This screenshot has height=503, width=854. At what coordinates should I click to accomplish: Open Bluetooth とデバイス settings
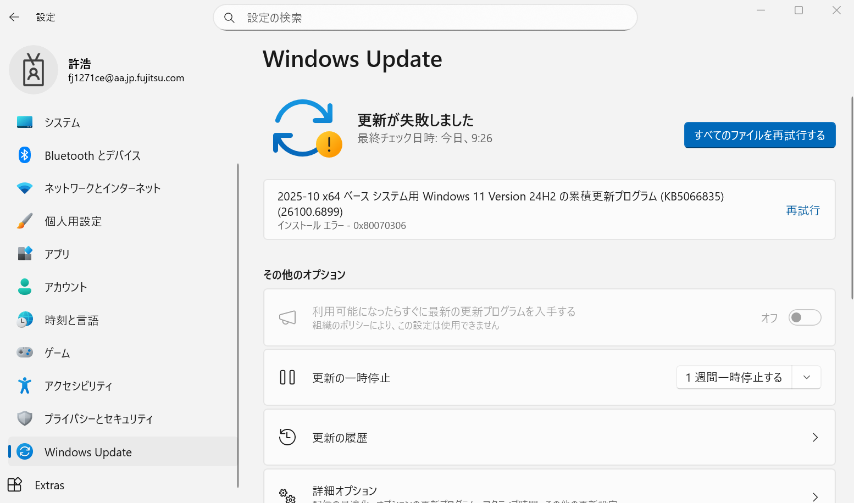(123, 155)
